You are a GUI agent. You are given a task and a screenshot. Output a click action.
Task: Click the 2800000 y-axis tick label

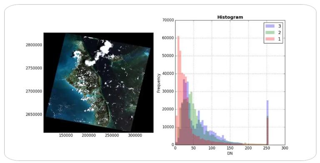(34, 45)
